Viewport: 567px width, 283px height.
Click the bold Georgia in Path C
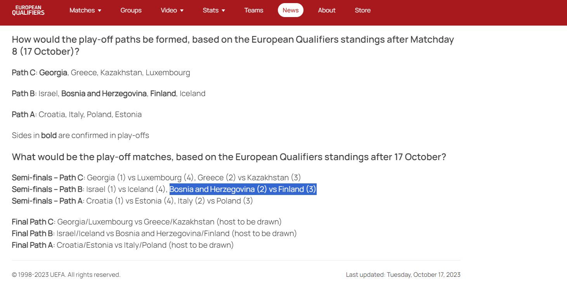coord(53,72)
